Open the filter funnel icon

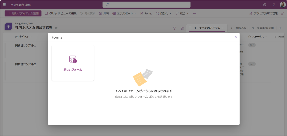(175, 28)
